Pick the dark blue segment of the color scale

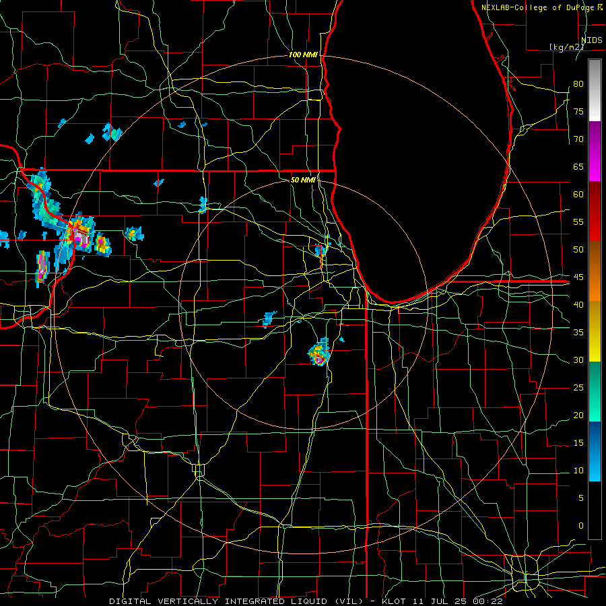tap(595, 451)
